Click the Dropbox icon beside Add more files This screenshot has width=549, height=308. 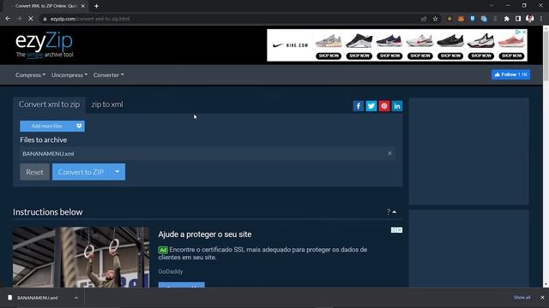tap(79, 126)
